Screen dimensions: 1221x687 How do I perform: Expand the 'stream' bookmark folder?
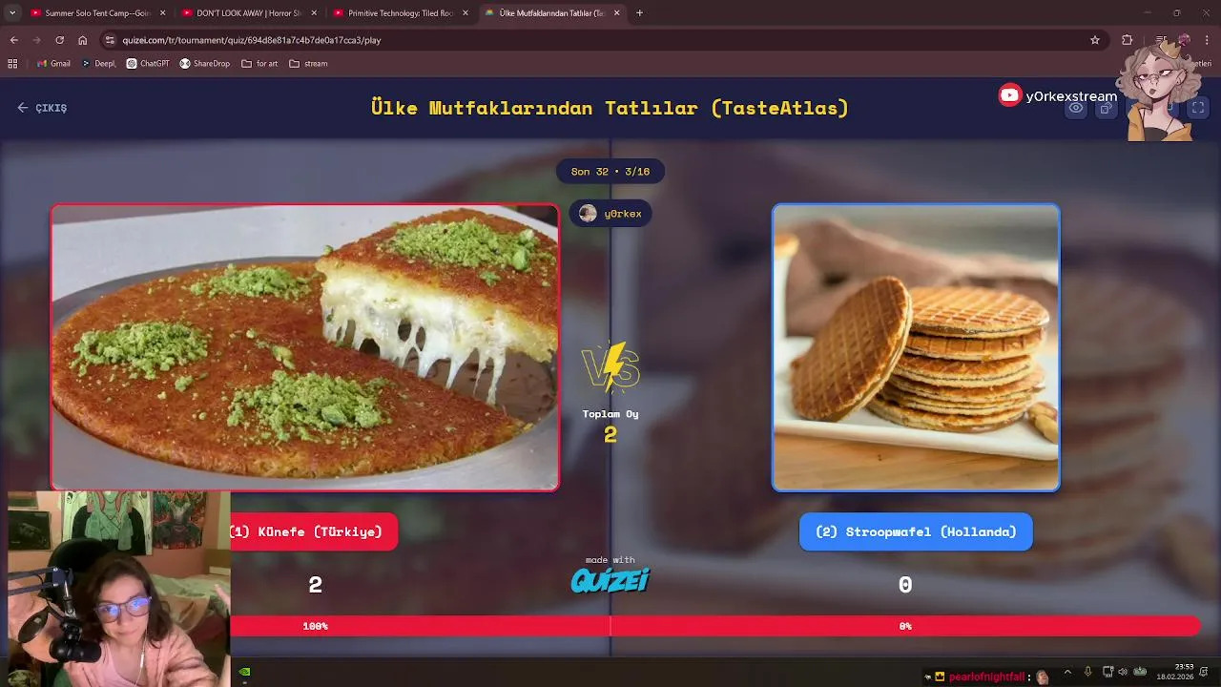(x=308, y=64)
